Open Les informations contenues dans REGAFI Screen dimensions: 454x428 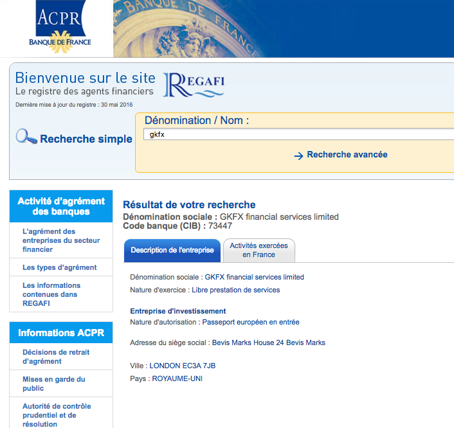pos(51,294)
